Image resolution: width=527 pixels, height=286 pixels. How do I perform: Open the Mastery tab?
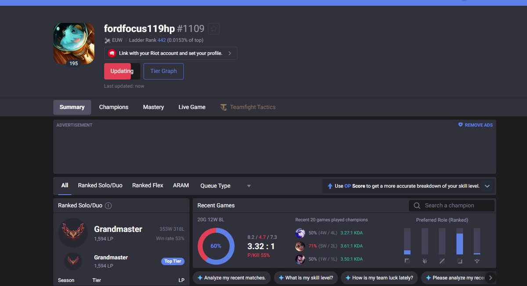153,107
